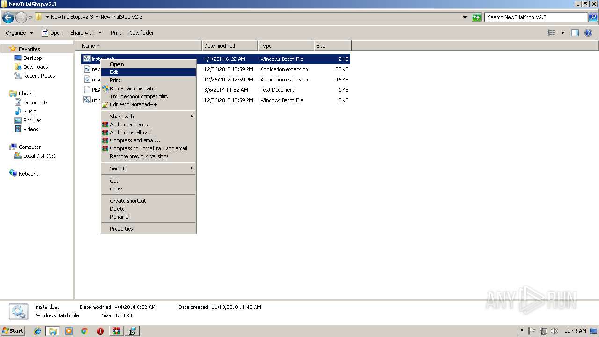
Task: Choose Delete in the context menu
Action: coord(148,209)
